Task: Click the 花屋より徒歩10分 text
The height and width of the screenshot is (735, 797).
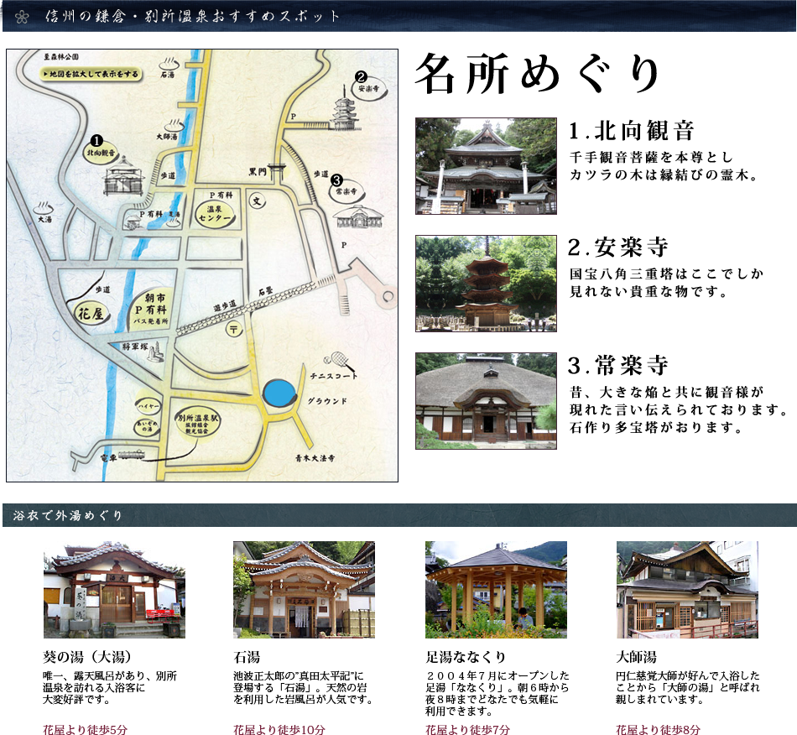Action: (x=279, y=729)
